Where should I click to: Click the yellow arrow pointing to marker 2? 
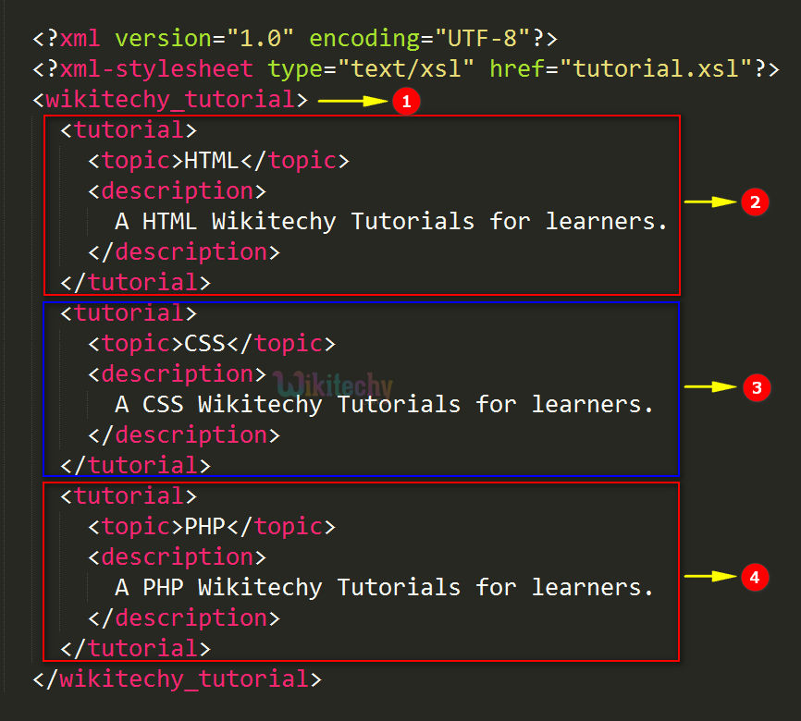coord(709,202)
